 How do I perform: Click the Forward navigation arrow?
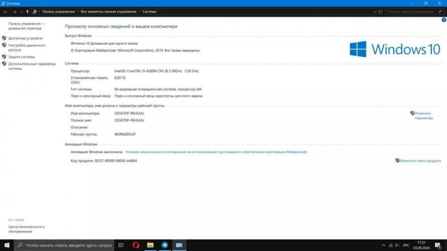(x=14, y=12)
